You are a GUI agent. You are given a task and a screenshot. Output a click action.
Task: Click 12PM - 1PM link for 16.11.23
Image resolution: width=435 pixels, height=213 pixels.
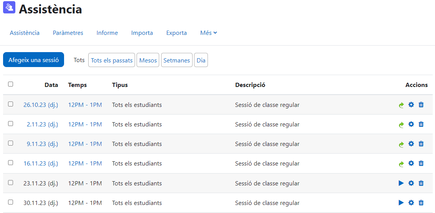(x=85, y=164)
